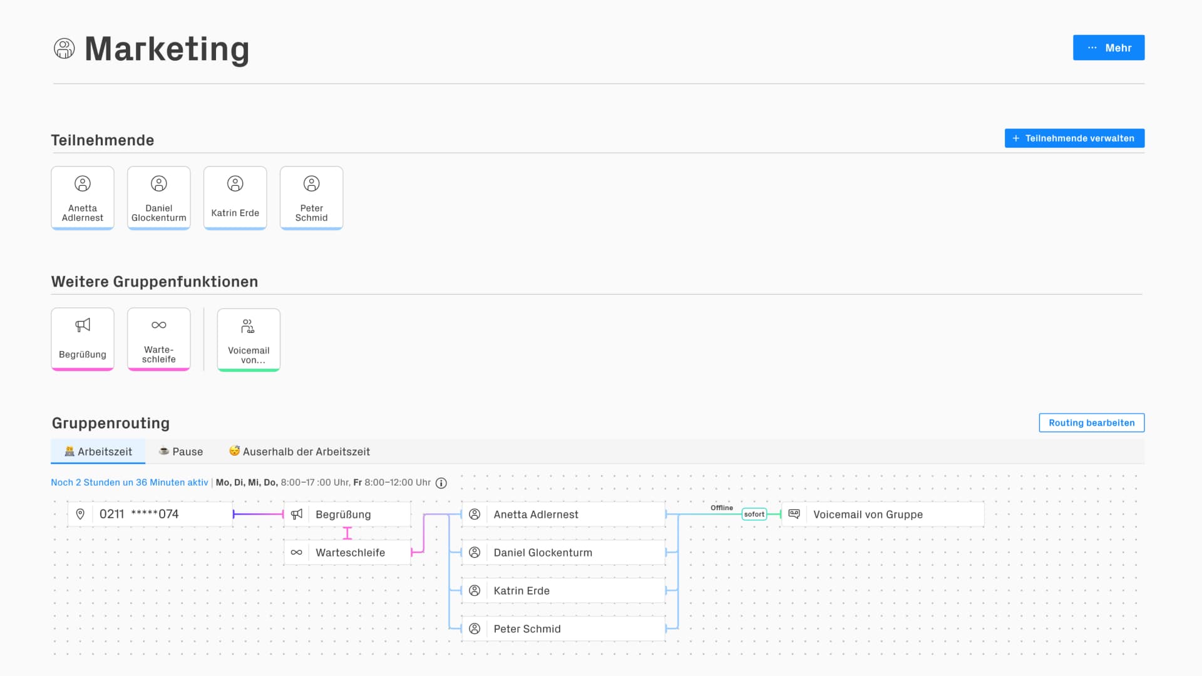The width and height of the screenshot is (1202, 676).
Task: Click the Teilnehmende heading
Action: click(x=103, y=140)
